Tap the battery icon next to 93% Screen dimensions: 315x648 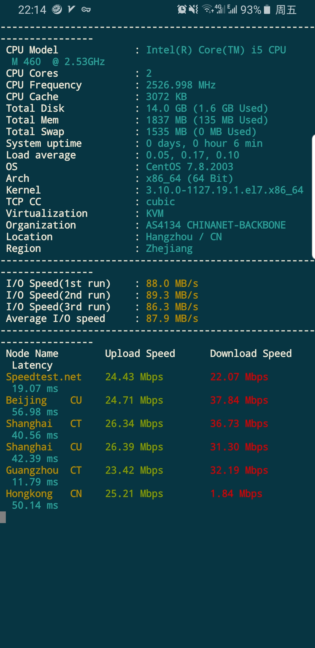pyautogui.click(x=267, y=9)
